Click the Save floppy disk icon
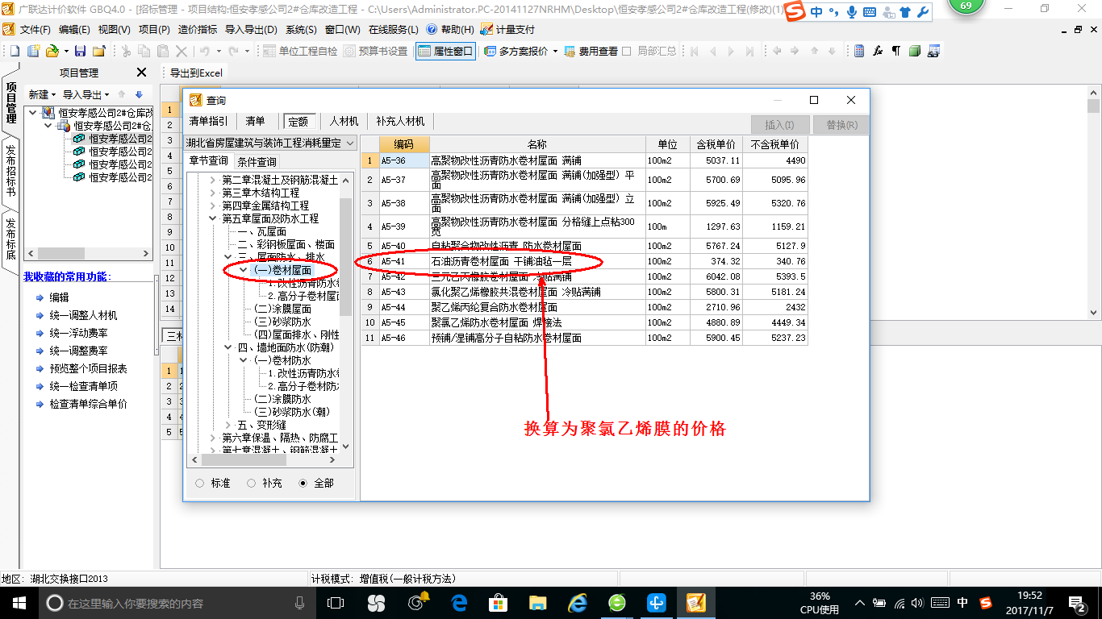Viewport: 1102px width, 619px height. point(80,51)
